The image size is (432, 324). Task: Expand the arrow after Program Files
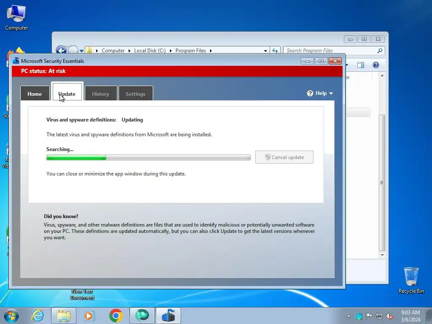[211, 51]
